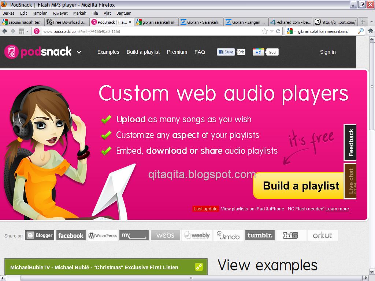Screen dimensions: 375x281
Task: Click the vertical scrollbar up arrow
Action: [x=372, y=40]
